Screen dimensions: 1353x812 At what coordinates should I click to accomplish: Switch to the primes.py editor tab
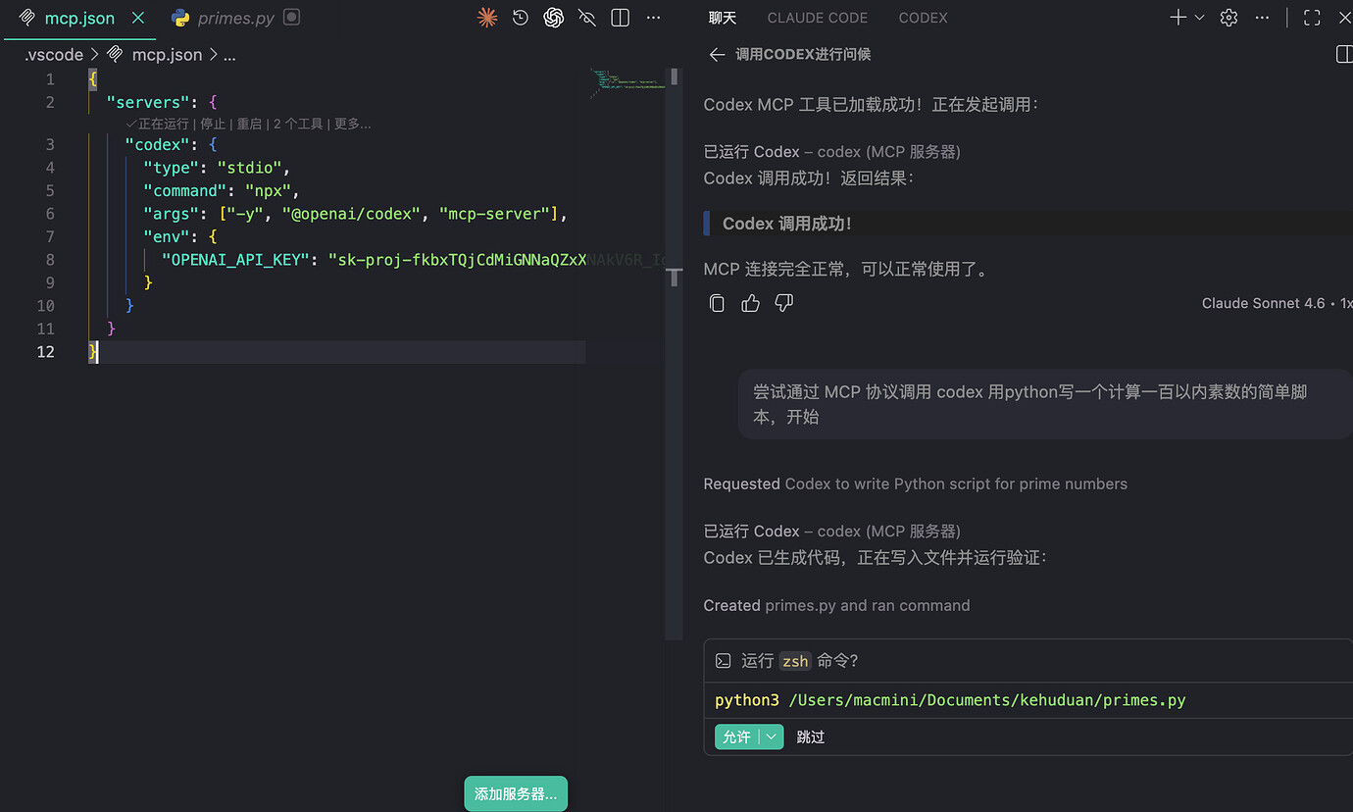(x=235, y=18)
